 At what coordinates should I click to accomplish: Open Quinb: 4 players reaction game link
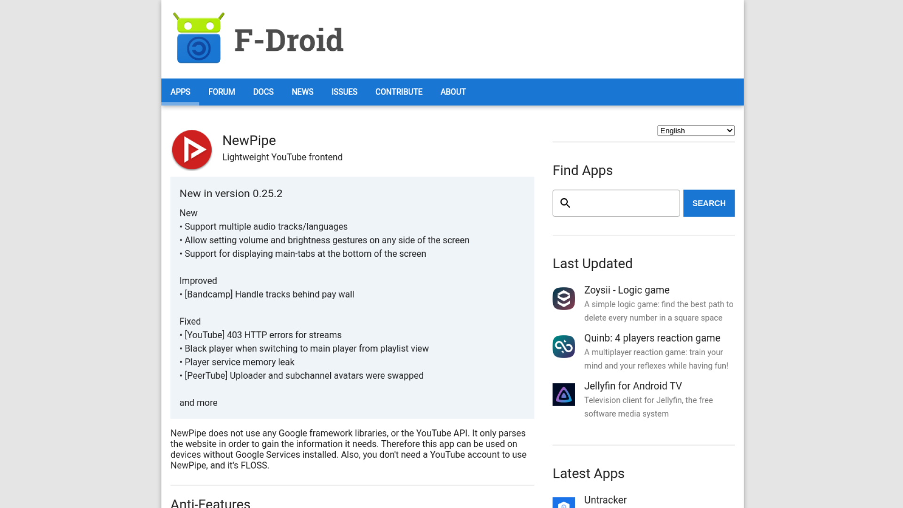tap(652, 338)
